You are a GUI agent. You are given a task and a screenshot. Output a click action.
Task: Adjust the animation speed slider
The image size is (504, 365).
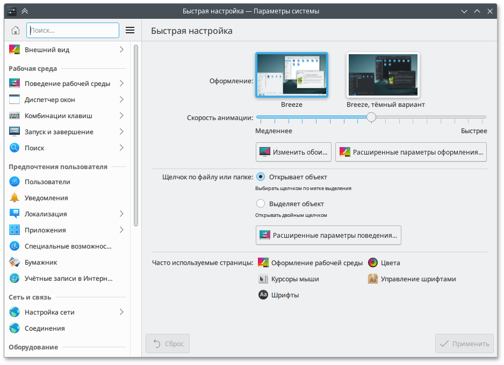371,117
